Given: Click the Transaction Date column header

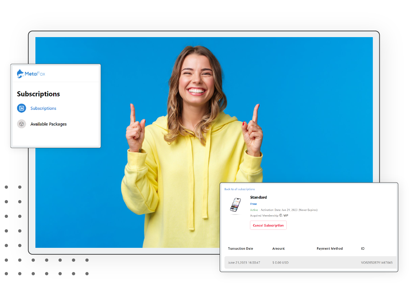Looking at the screenshot, I should [x=240, y=249].
